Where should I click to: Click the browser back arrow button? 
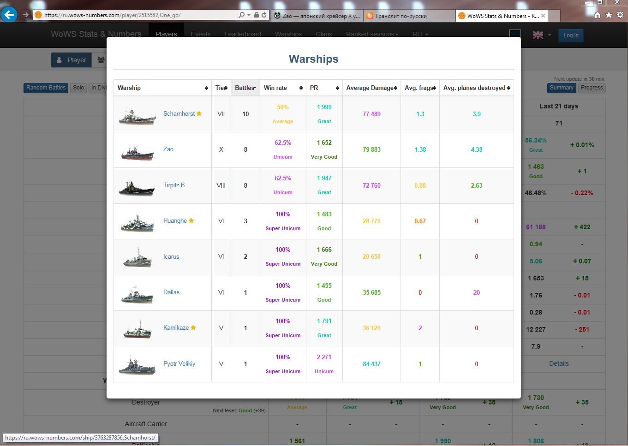(x=9, y=15)
